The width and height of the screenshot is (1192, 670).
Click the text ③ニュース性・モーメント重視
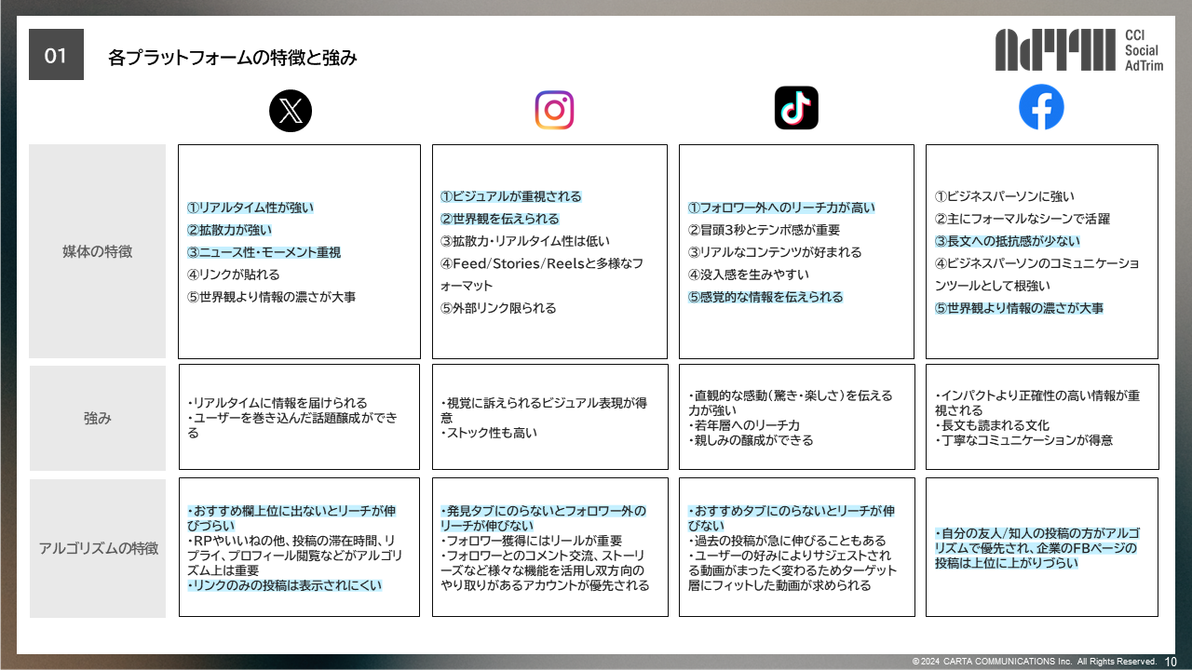tap(264, 252)
